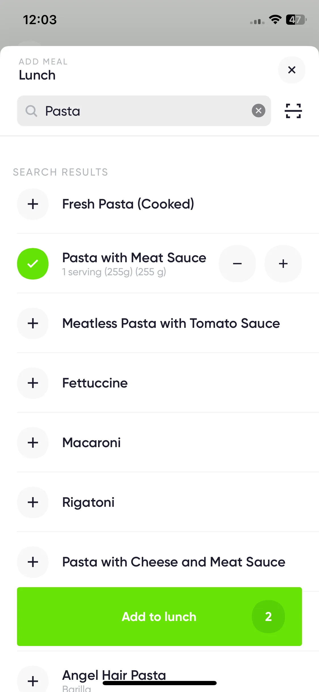Open the Macaroni result name

pyautogui.click(x=91, y=443)
